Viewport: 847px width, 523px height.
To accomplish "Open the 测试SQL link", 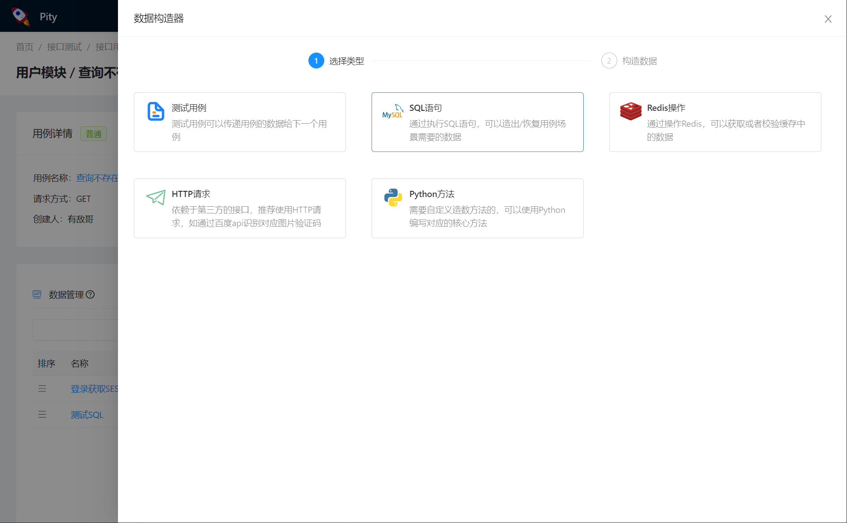I will [x=87, y=415].
